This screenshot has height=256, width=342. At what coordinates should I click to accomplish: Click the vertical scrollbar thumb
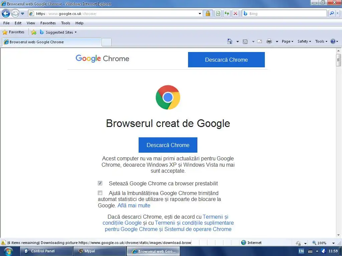pos(339,60)
